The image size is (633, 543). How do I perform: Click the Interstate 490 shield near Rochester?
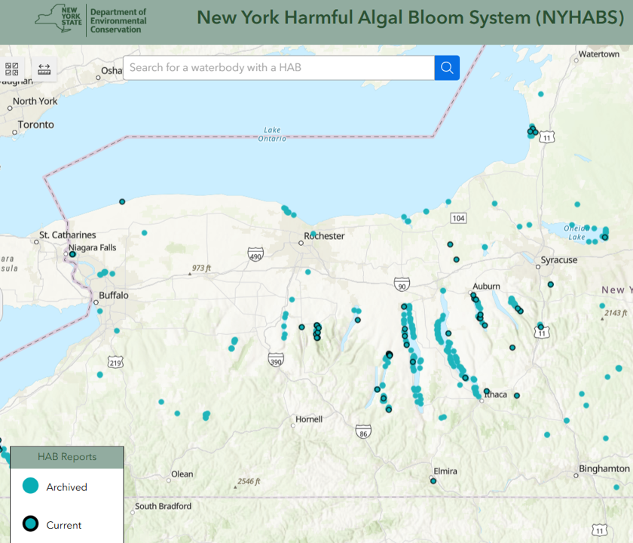coord(255,254)
